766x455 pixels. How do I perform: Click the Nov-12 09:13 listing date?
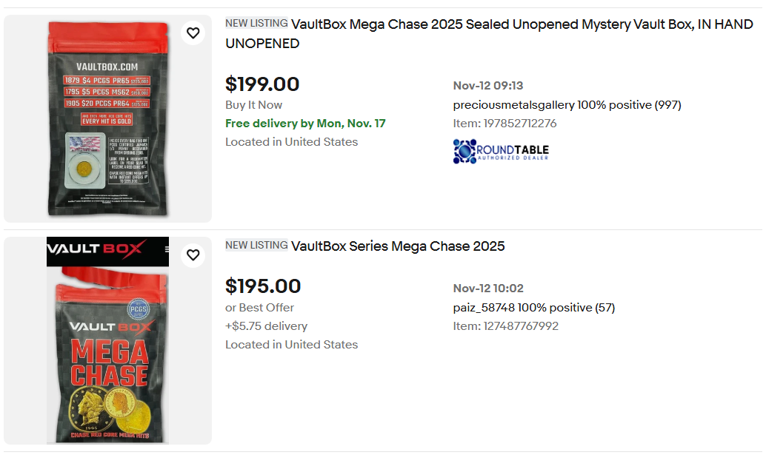(488, 86)
